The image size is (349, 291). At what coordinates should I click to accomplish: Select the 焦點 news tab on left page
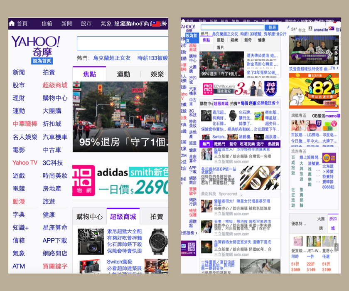point(89,74)
